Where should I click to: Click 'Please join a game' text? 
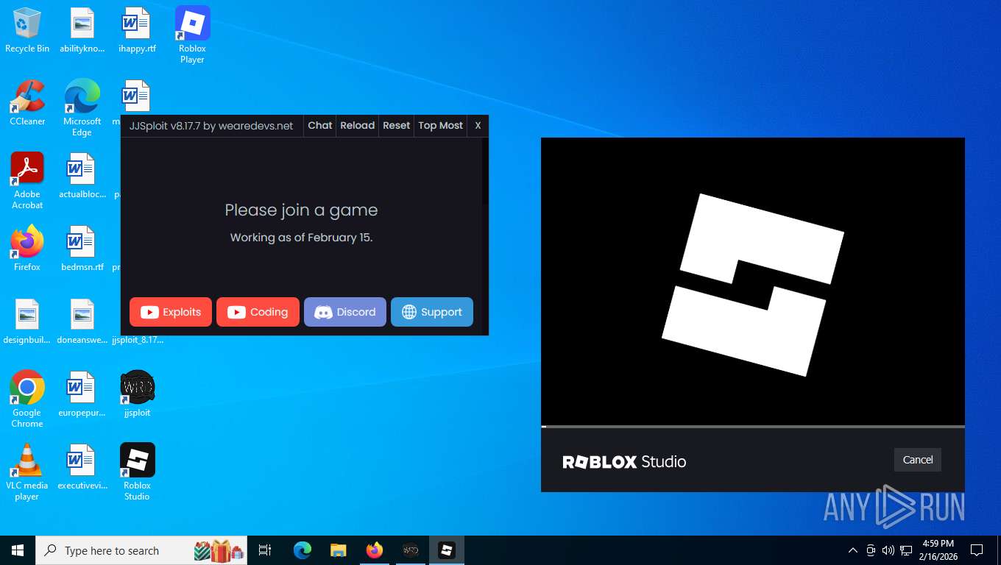[301, 210]
